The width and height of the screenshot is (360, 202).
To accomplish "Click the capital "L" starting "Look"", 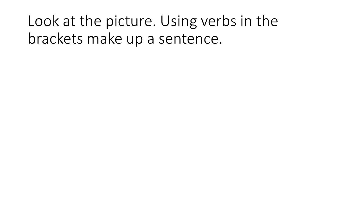I will pyautogui.click(x=31, y=21).
